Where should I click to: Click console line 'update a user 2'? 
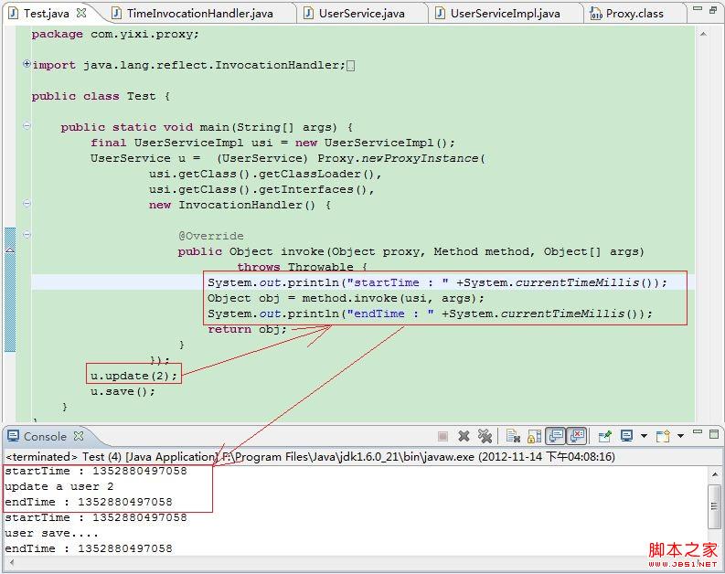coord(59,486)
